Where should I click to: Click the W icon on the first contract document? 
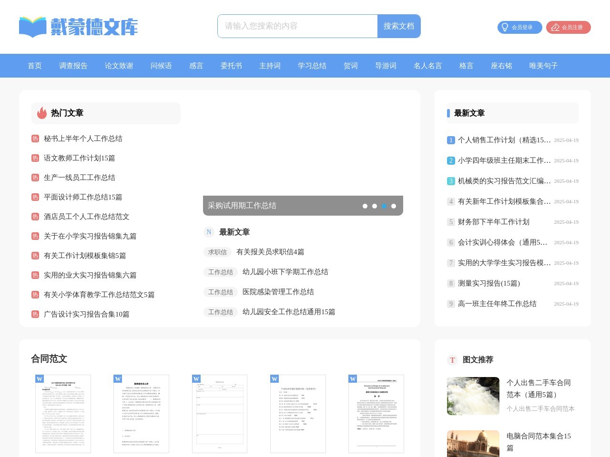tap(40, 379)
